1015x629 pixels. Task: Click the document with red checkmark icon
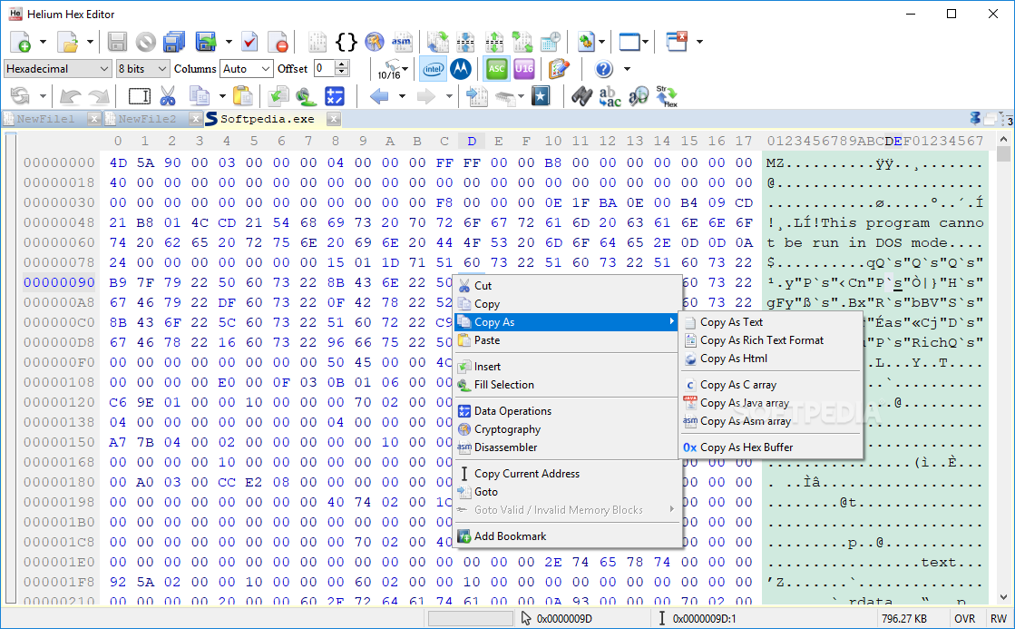coord(249,42)
